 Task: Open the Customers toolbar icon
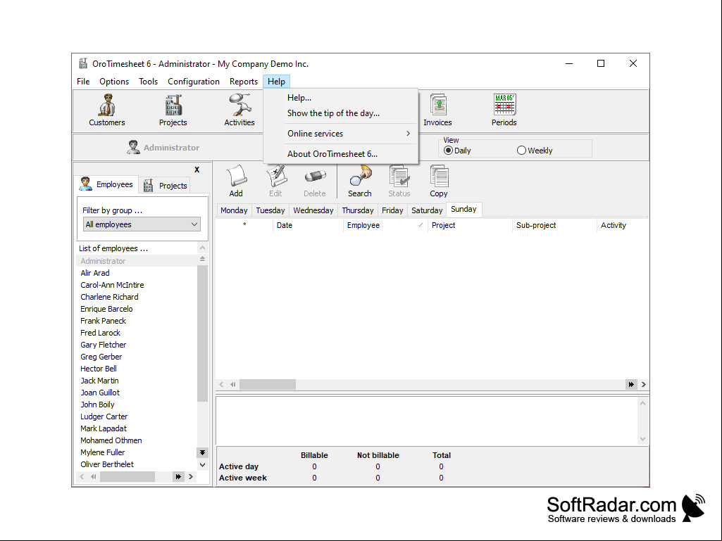tap(107, 110)
